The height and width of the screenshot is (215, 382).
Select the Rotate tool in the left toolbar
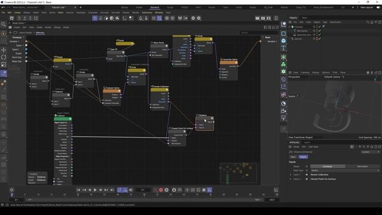click(x=4, y=57)
